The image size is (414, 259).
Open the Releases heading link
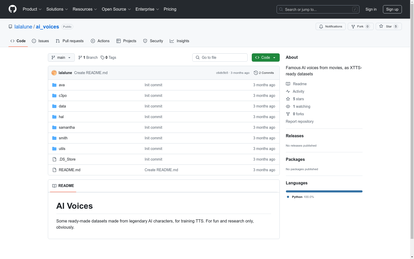(295, 136)
